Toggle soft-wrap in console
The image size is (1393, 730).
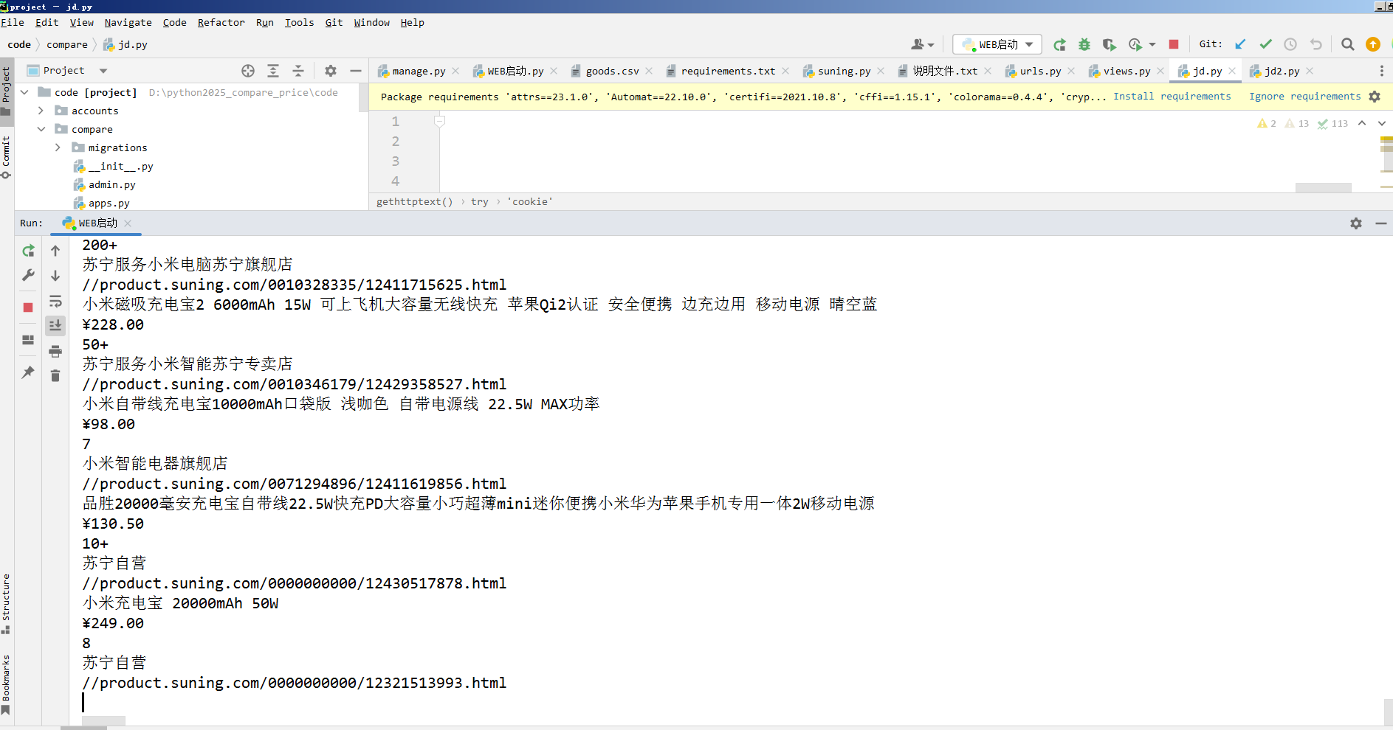55,301
